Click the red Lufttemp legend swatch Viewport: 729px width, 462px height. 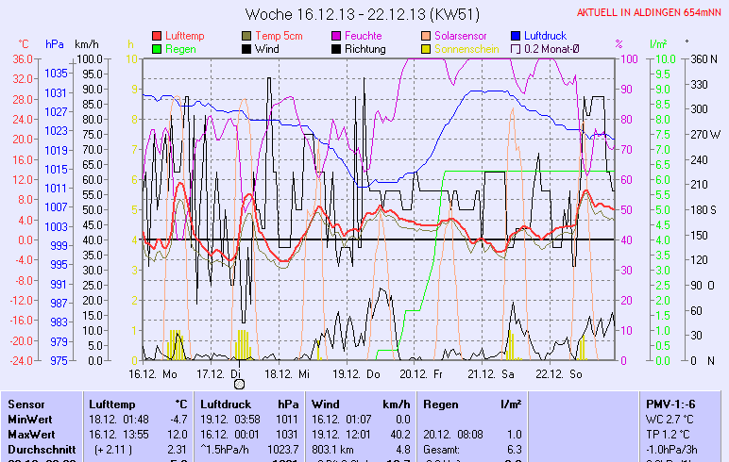(157, 35)
